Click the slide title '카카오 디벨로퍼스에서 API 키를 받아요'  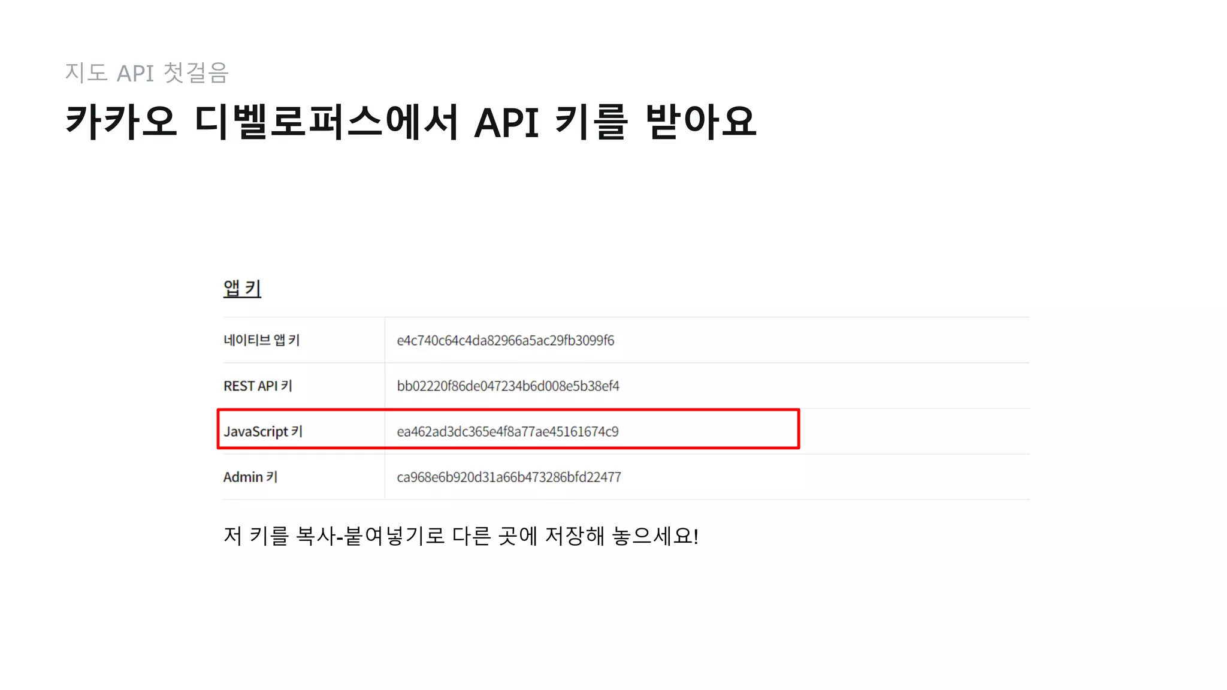pos(410,122)
